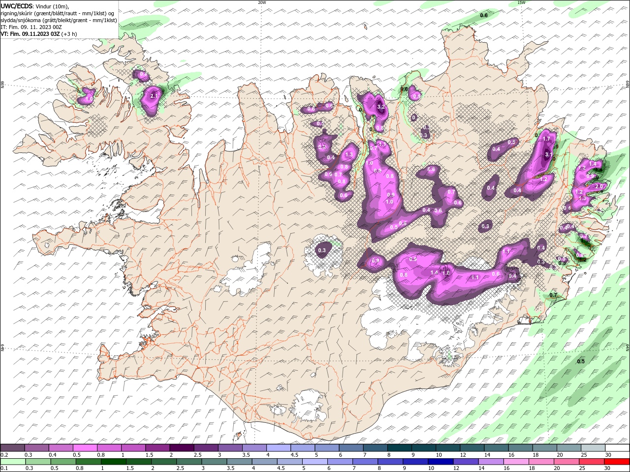Click the 2.0 value near the east coast

pyautogui.click(x=599, y=186)
